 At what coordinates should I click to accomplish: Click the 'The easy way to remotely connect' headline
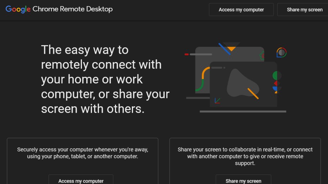pyautogui.click(x=105, y=79)
